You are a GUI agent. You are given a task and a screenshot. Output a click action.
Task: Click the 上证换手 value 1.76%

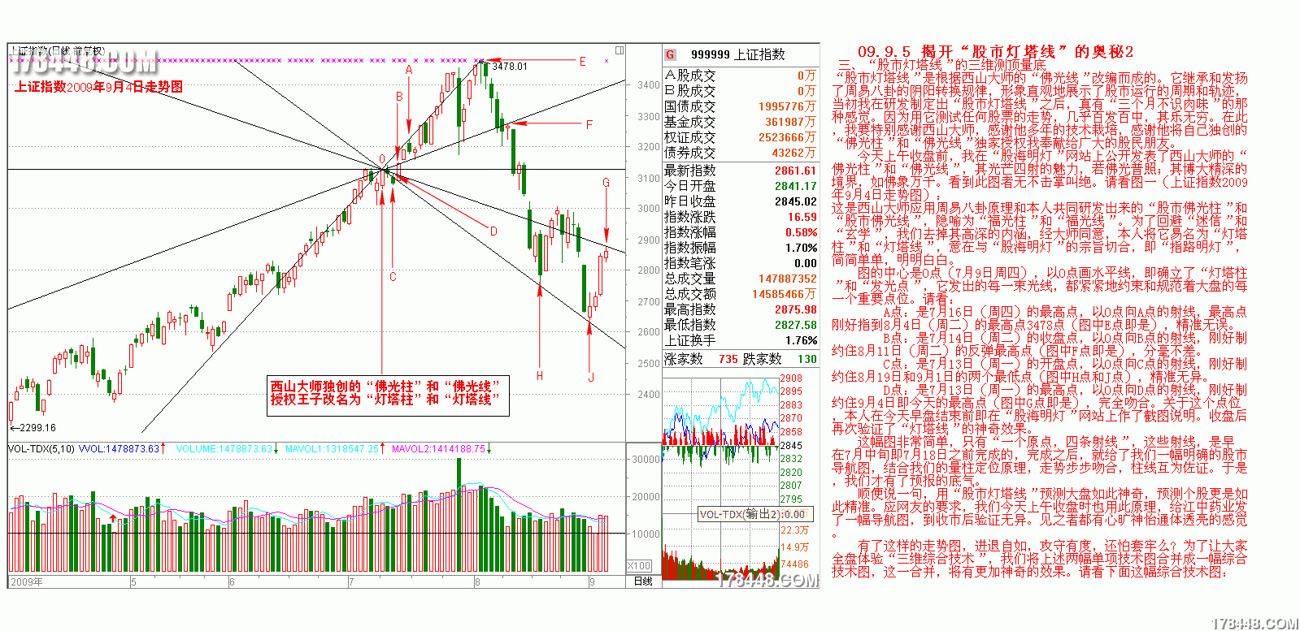(801, 340)
